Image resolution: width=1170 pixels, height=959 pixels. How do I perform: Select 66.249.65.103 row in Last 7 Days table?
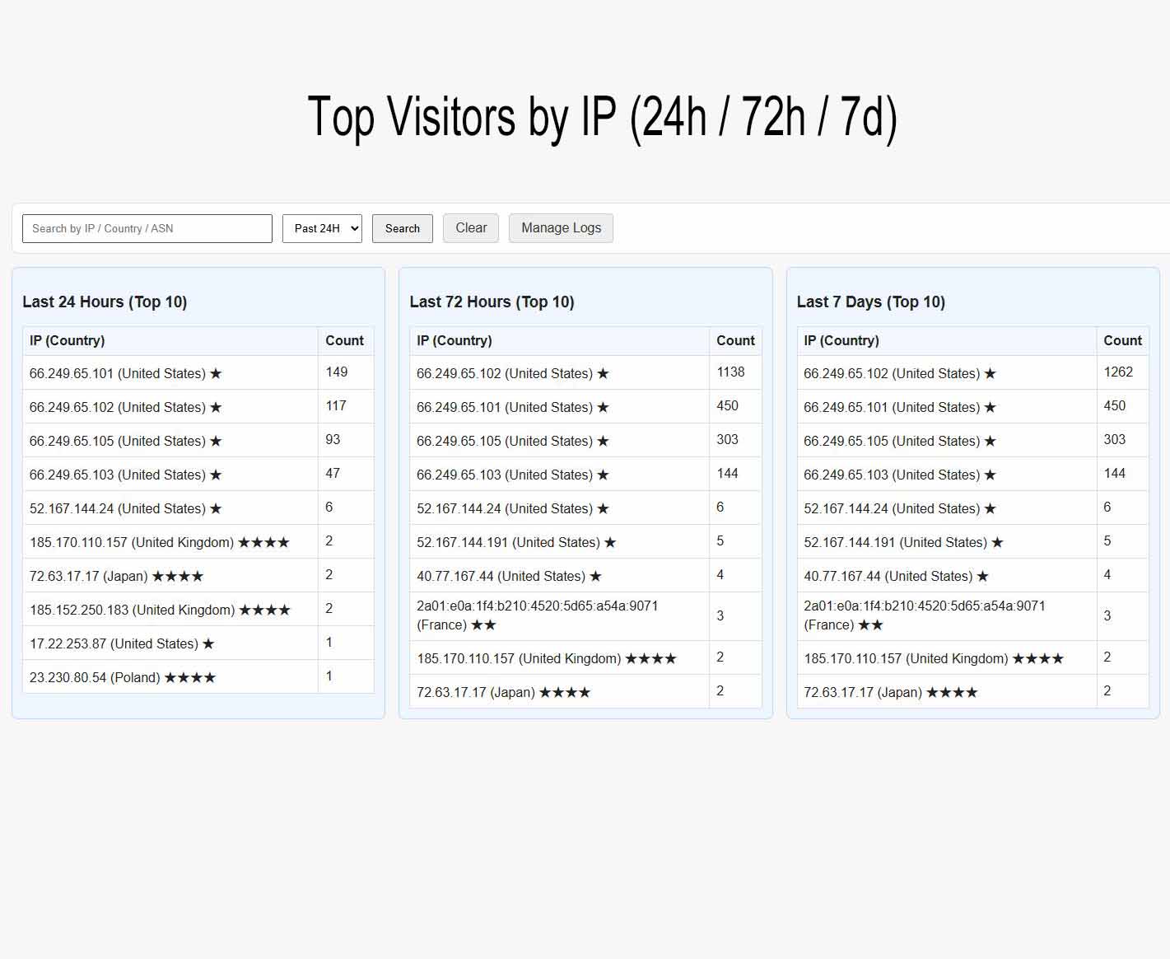[x=972, y=474]
